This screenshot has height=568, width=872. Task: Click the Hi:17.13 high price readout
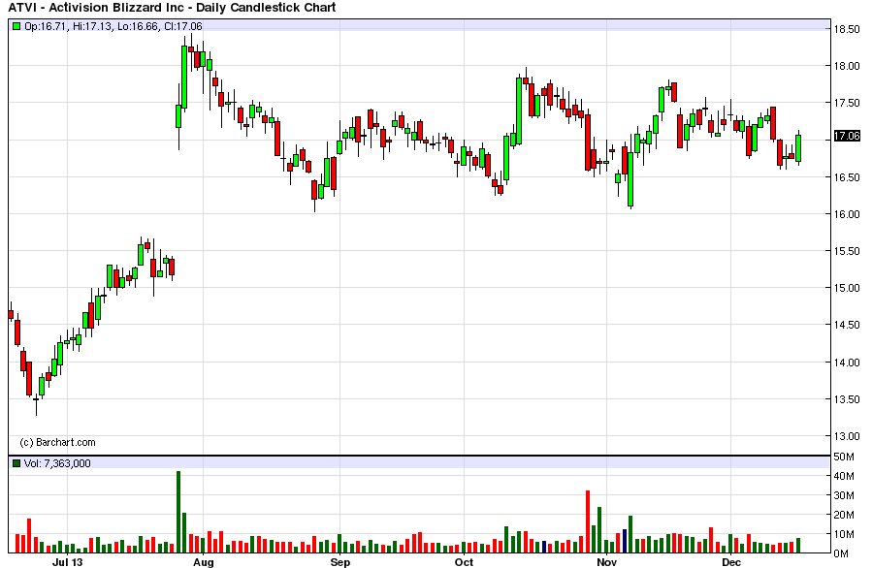(92, 26)
